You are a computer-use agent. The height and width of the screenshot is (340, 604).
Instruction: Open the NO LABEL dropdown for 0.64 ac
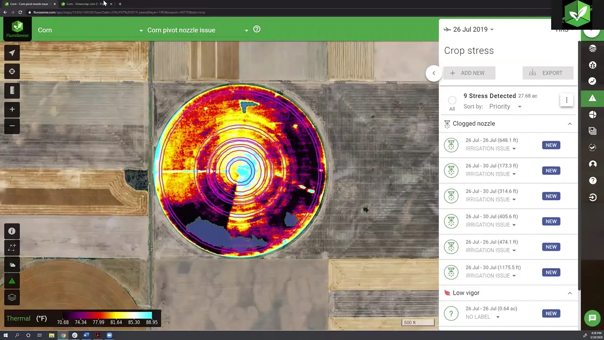(x=482, y=317)
